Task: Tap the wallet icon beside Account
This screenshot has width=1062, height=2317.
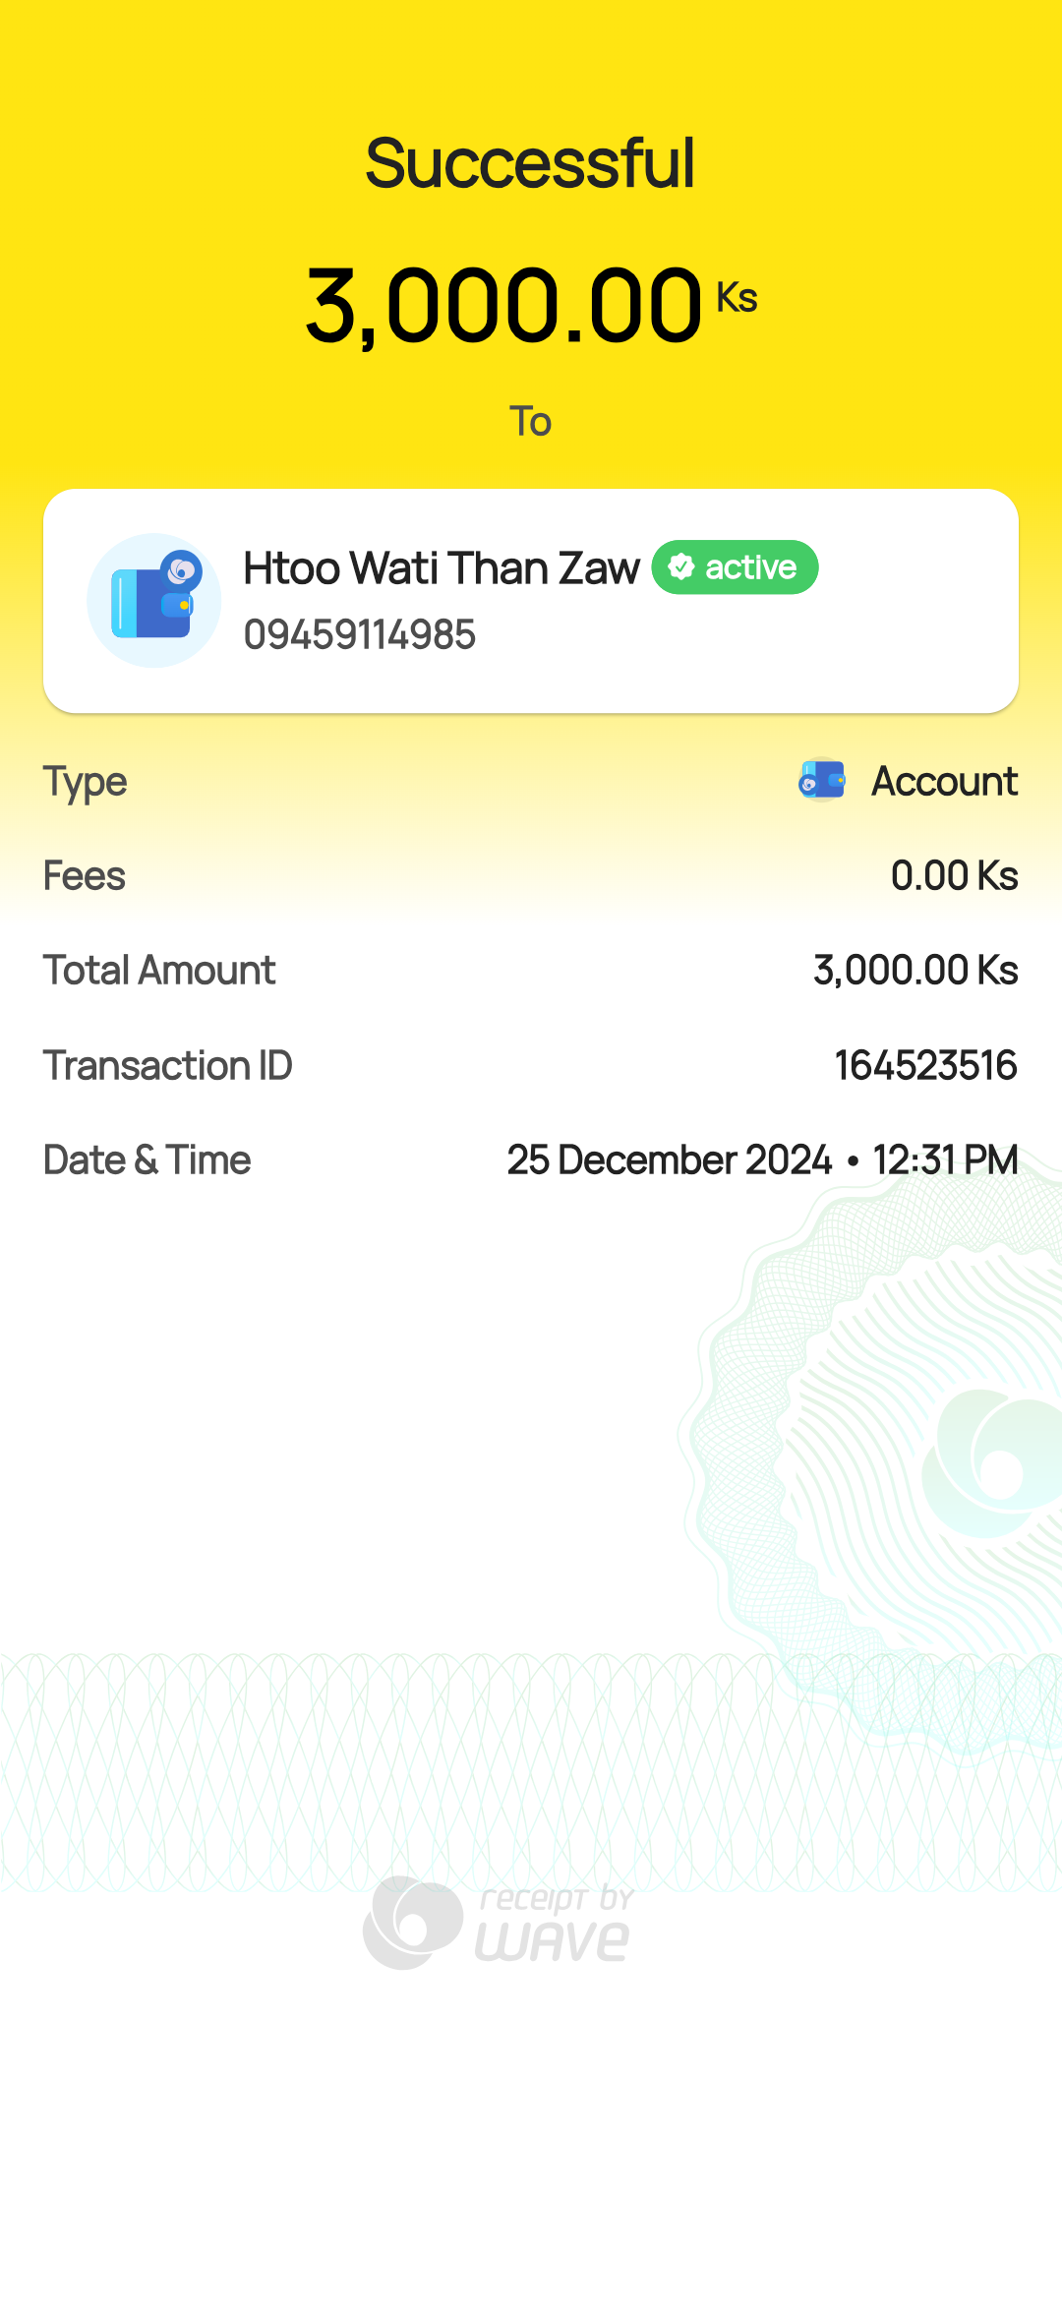Action: click(x=822, y=781)
